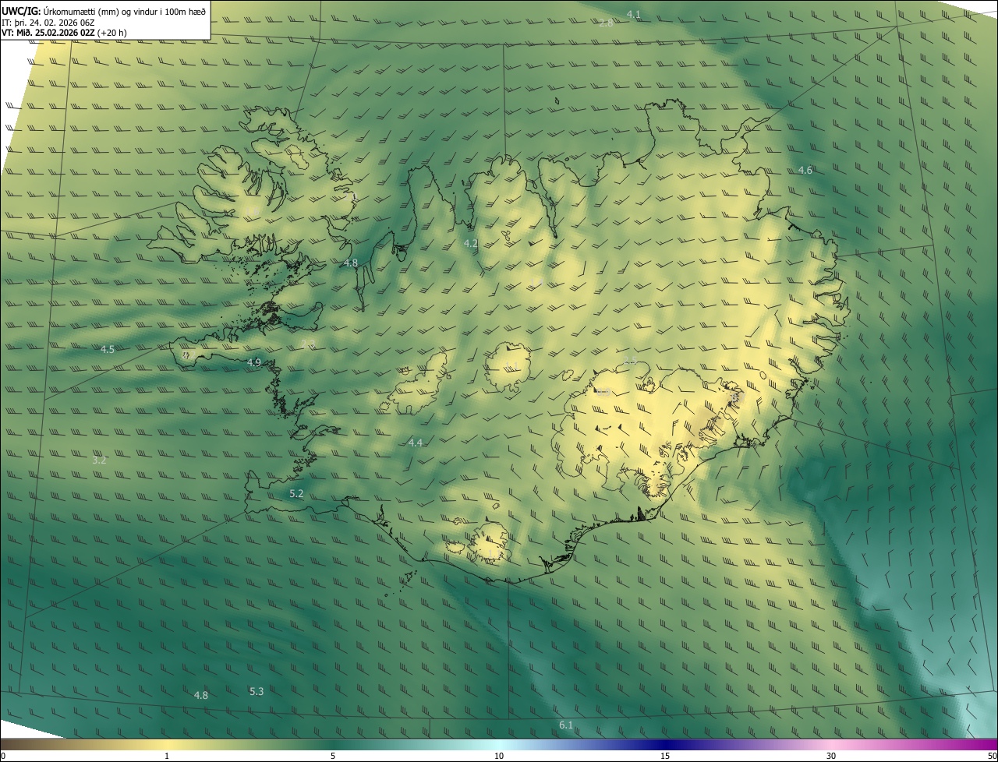998x762 pixels.
Task: Click the title text "Úrkomumætti (mm) og vindur í 100m hæð"
Action: coord(124,11)
